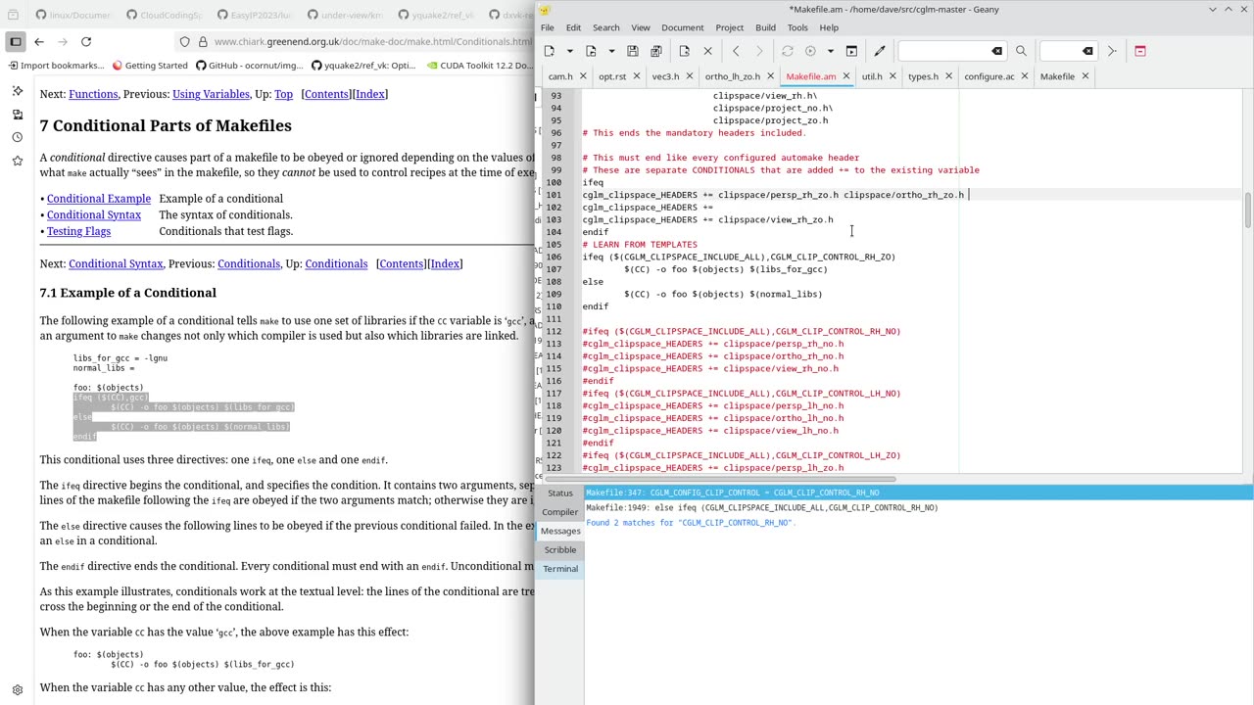
Task: Click the Firefox address bar URL
Action: pyautogui.click(x=372, y=42)
